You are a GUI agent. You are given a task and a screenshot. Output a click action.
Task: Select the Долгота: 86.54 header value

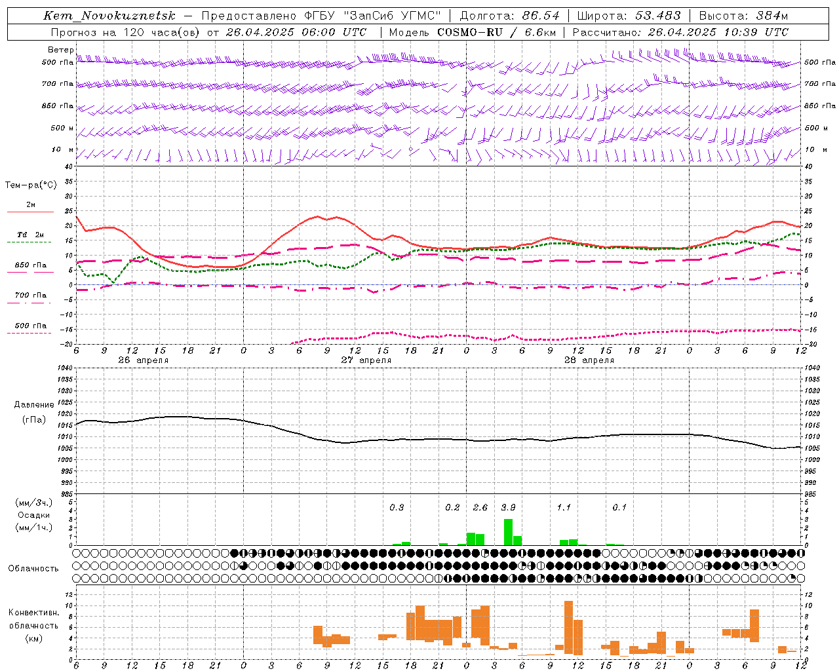point(510,16)
